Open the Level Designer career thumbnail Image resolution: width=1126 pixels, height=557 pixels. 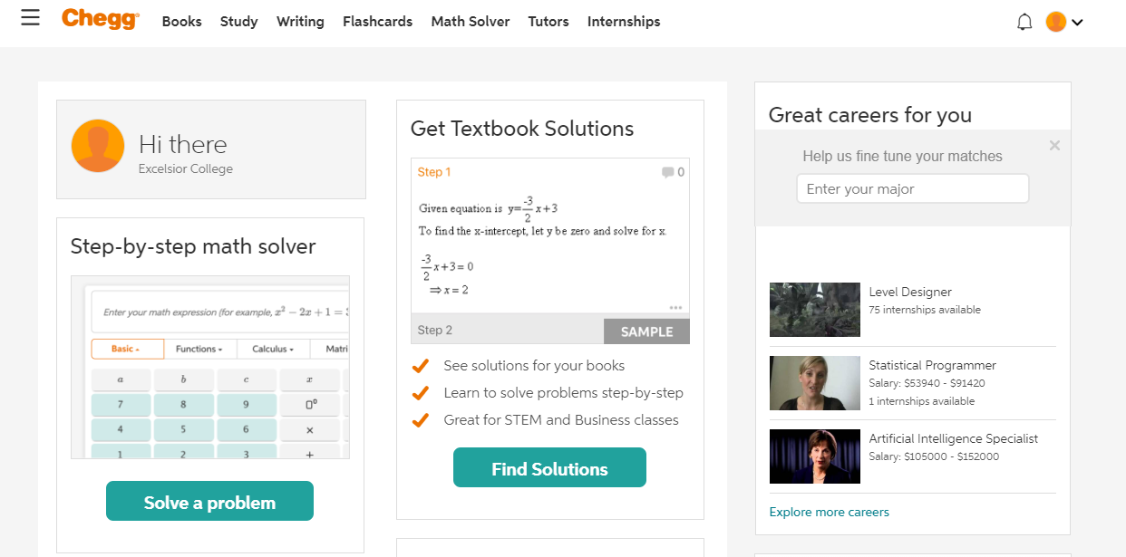point(815,310)
